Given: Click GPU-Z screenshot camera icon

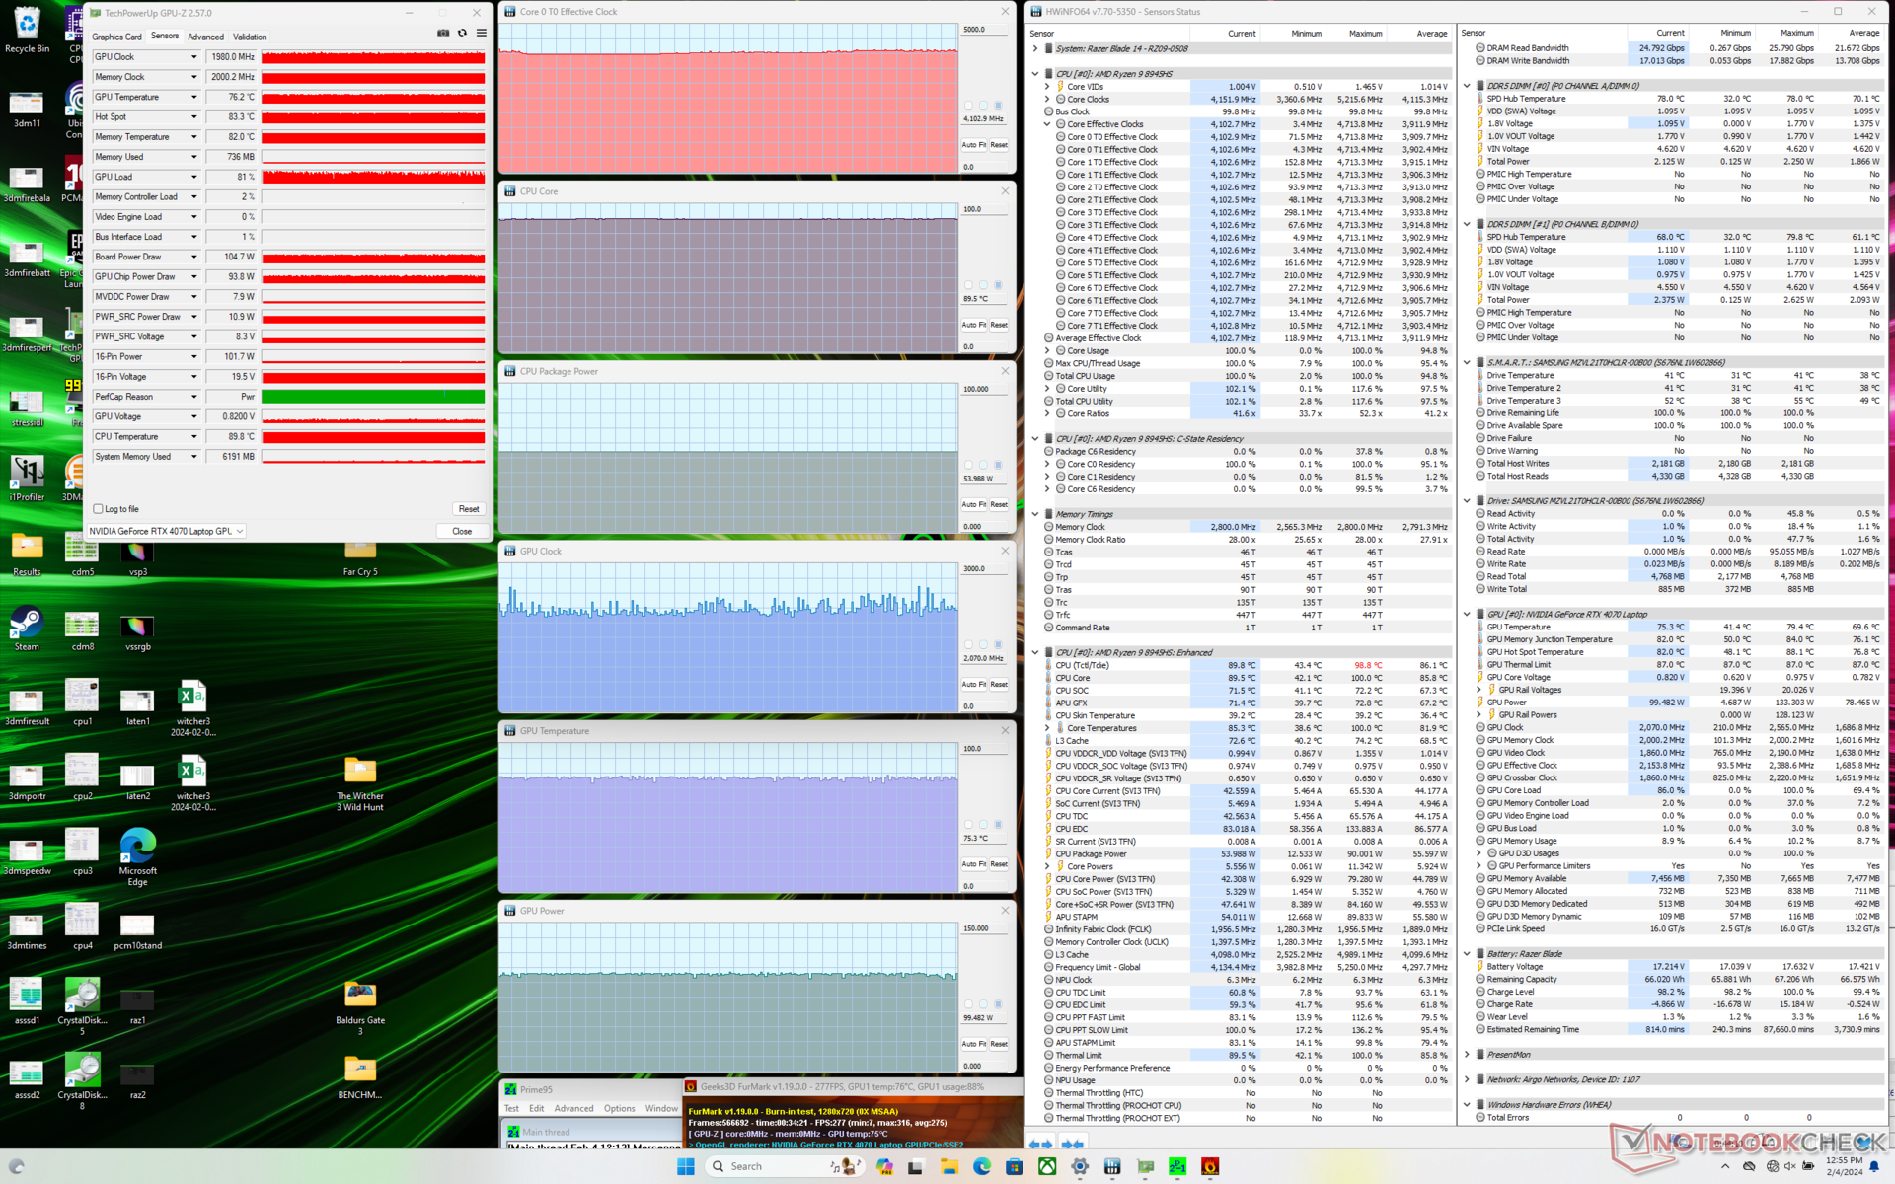Looking at the screenshot, I should 443,33.
